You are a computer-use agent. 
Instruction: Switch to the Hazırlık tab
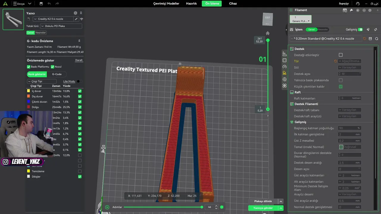(x=191, y=4)
